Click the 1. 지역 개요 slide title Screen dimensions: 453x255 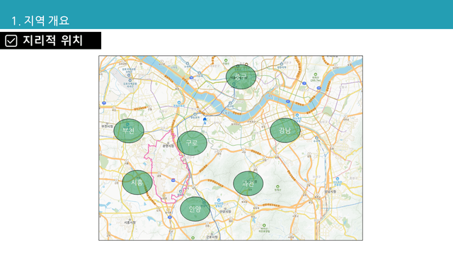[40, 21]
